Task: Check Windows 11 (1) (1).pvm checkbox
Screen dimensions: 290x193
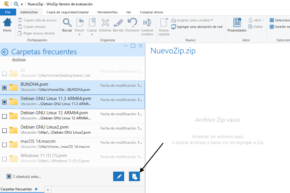Action: 4,159
